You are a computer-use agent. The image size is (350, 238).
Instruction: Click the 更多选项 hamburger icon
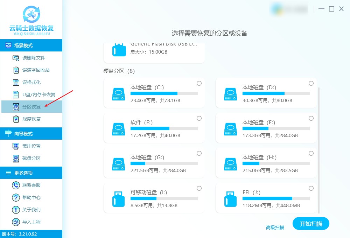[8, 173]
